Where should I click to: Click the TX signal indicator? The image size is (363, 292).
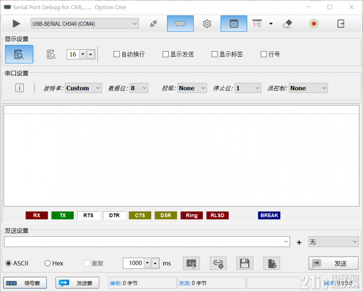pos(62,215)
